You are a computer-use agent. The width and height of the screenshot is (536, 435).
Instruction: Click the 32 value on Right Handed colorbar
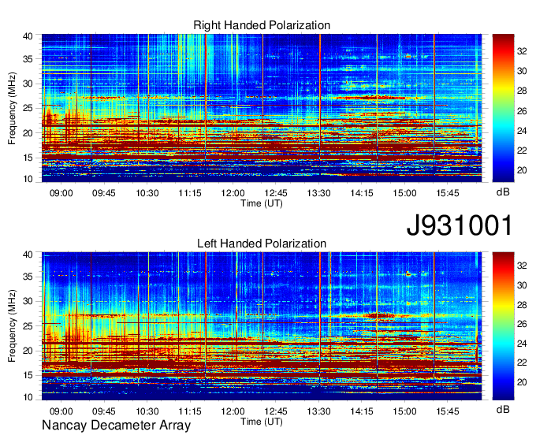522,51
